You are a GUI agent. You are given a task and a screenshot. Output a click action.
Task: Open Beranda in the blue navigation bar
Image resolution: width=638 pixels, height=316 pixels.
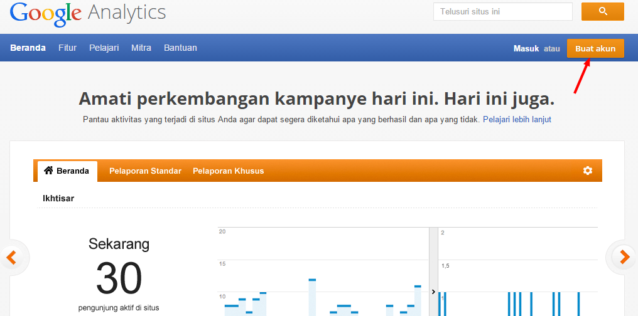[x=28, y=48]
